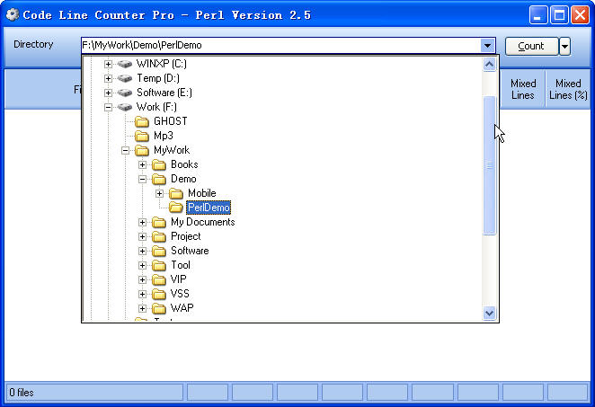Click the app icon in title bar
The height and width of the screenshot is (407, 595).
click(13, 14)
